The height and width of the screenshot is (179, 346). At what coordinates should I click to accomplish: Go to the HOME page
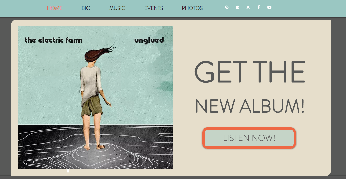click(x=55, y=8)
